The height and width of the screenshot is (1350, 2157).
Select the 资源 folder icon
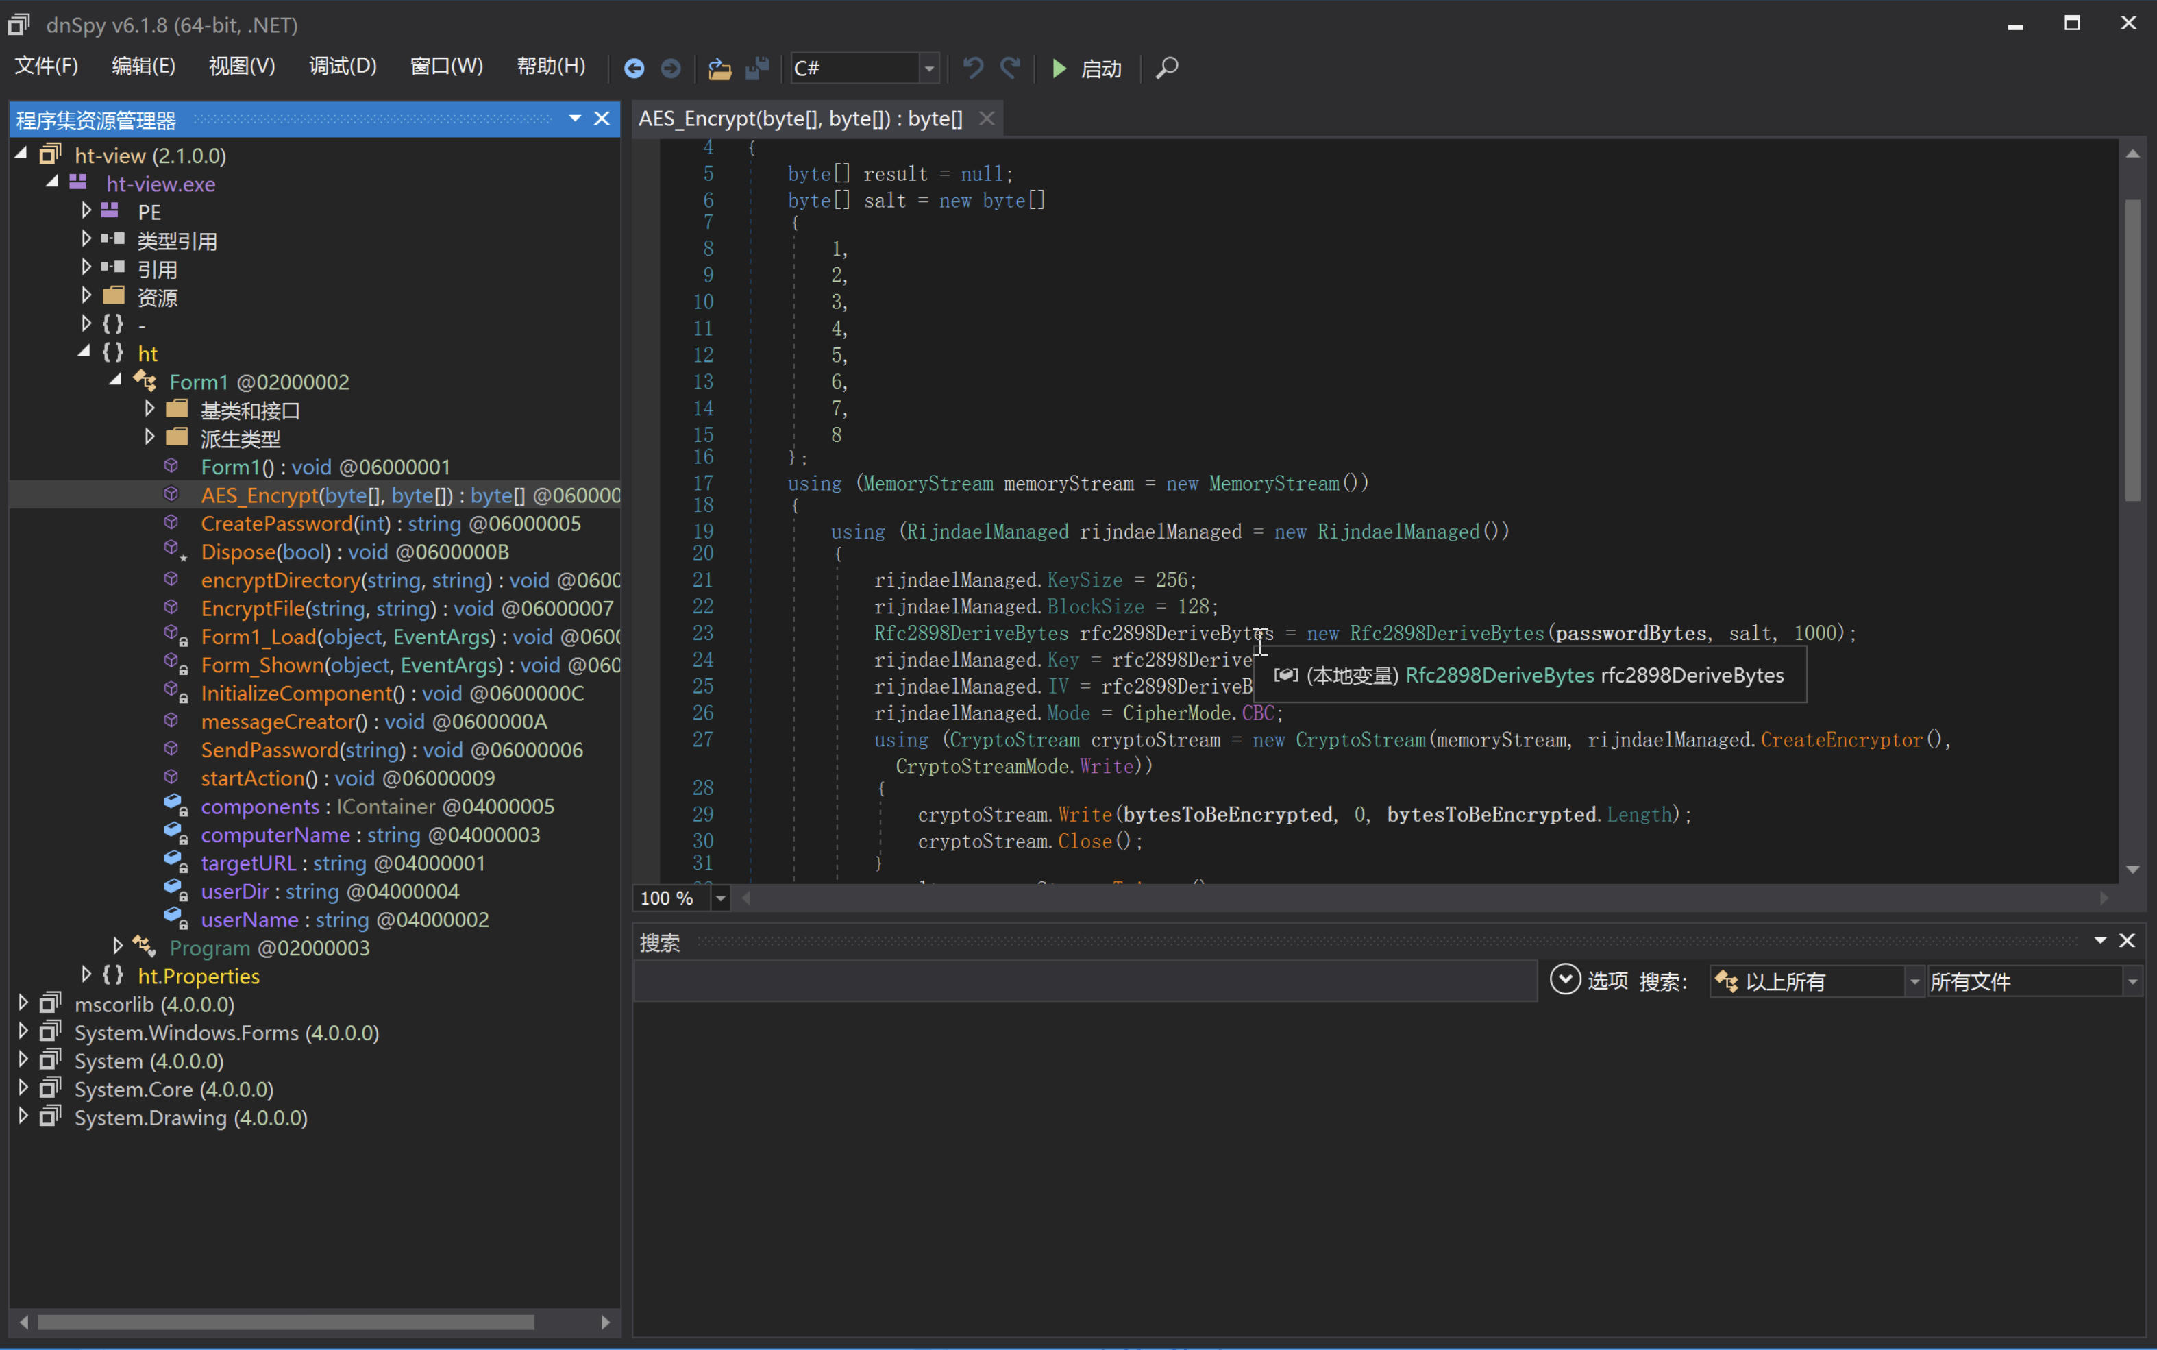tap(113, 295)
